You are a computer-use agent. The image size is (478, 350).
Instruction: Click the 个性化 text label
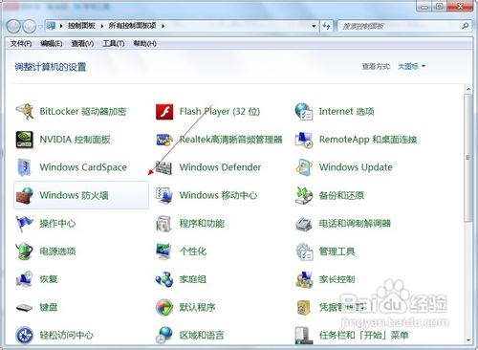click(193, 252)
